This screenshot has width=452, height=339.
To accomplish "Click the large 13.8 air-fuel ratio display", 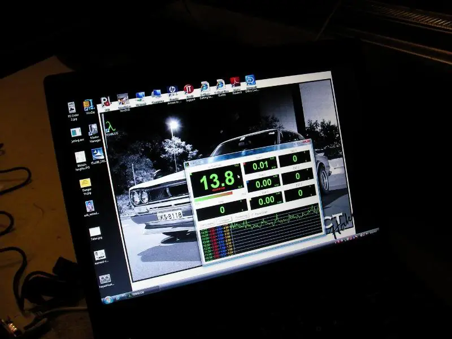I will pos(217,180).
